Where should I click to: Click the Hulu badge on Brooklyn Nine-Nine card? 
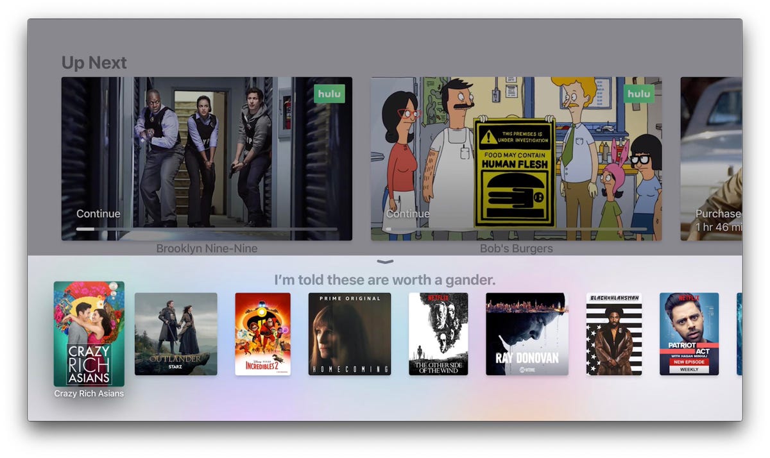pos(329,94)
